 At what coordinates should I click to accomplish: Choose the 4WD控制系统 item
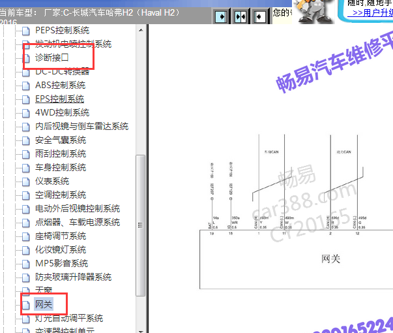(62, 112)
